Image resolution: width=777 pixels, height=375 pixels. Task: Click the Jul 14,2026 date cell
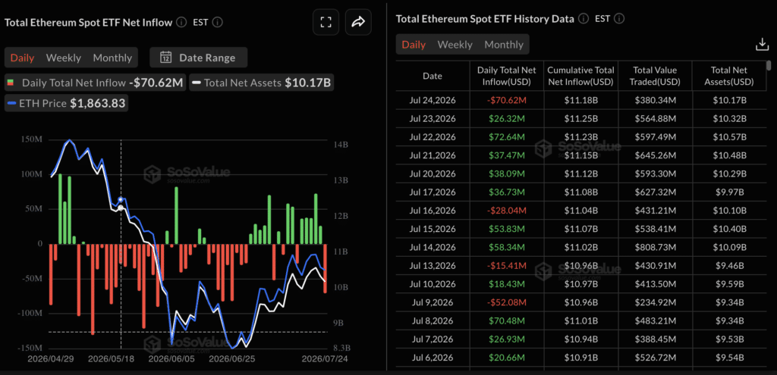tap(433, 247)
